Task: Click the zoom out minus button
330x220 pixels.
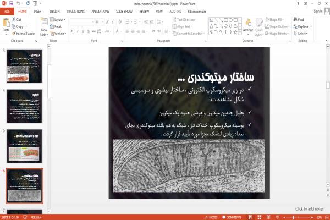Action: click(x=284, y=217)
